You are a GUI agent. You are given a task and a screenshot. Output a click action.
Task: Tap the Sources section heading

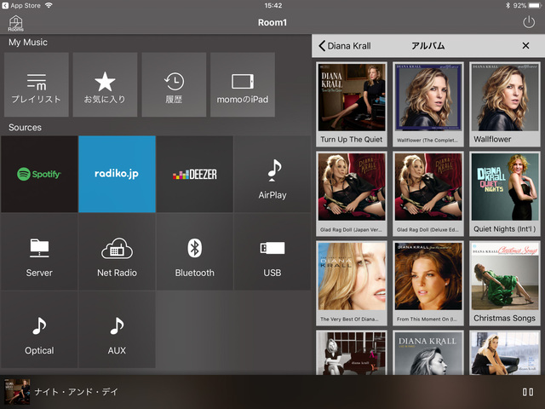pyautogui.click(x=25, y=127)
